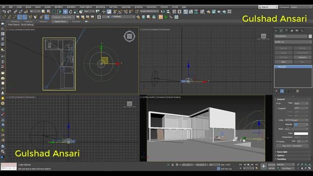Click the Undo arrow icon

[4, 12]
